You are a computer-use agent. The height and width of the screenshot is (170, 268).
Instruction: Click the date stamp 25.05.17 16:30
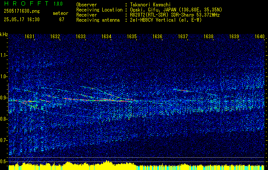pyautogui.click(x=22, y=20)
